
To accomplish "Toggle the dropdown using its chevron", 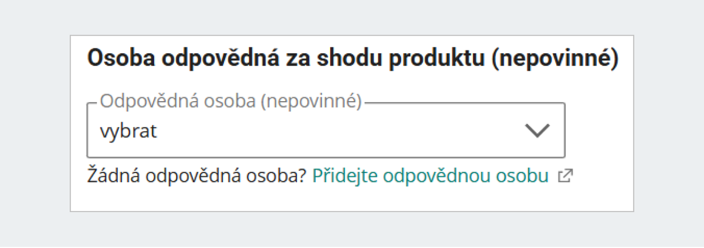I will point(537,131).
